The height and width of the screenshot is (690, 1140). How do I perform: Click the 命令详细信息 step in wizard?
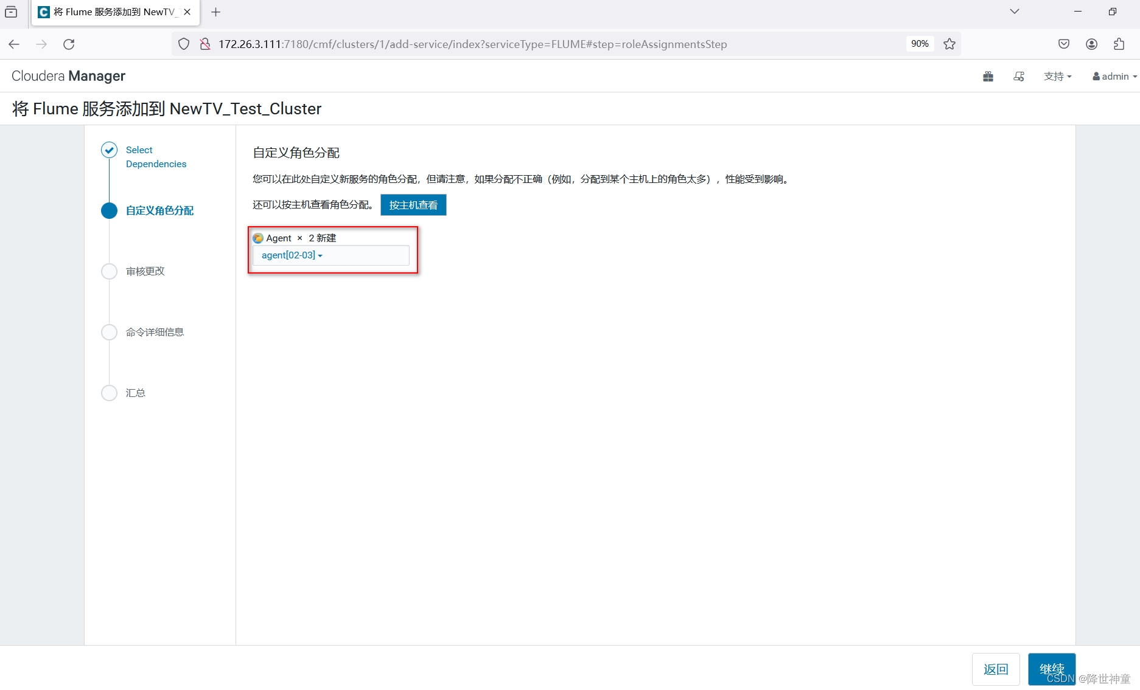[155, 332]
